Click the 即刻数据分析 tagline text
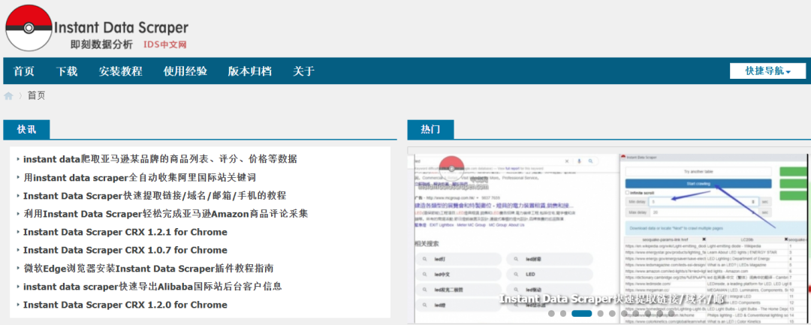The image size is (811, 325). pyautogui.click(x=102, y=44)
